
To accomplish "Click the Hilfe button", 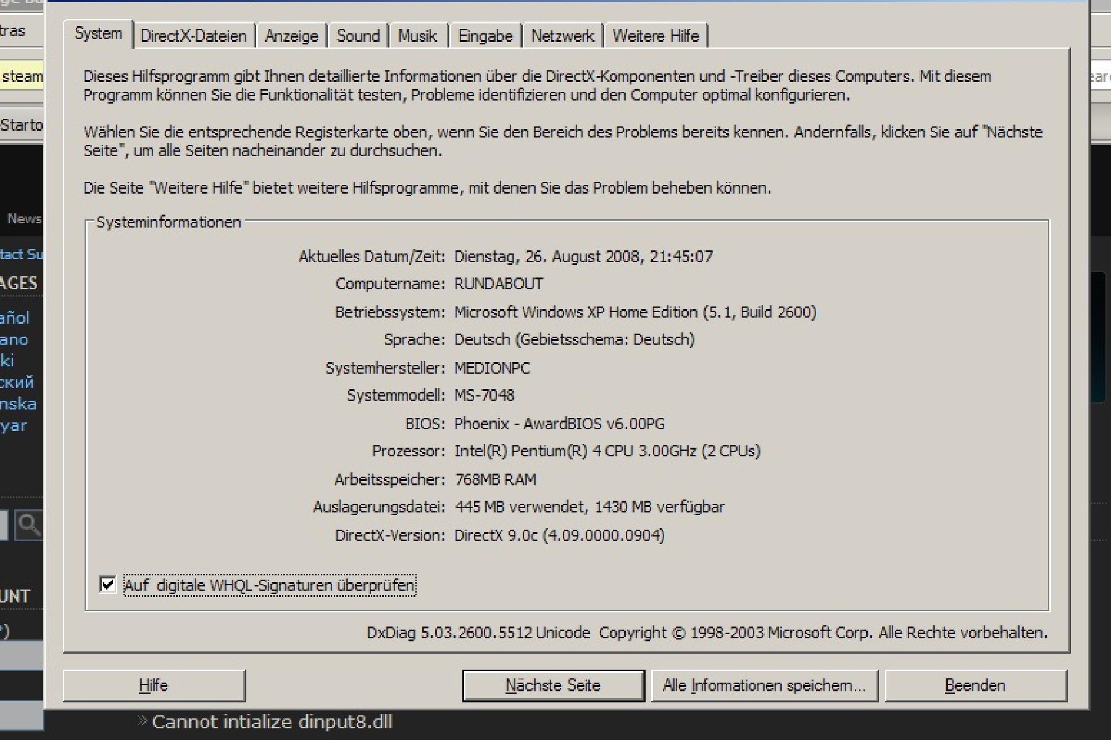I will coord(154,686).
